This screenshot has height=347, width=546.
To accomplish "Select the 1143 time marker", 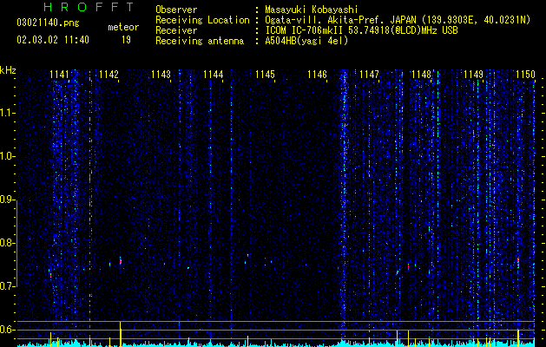I will 161,75.
